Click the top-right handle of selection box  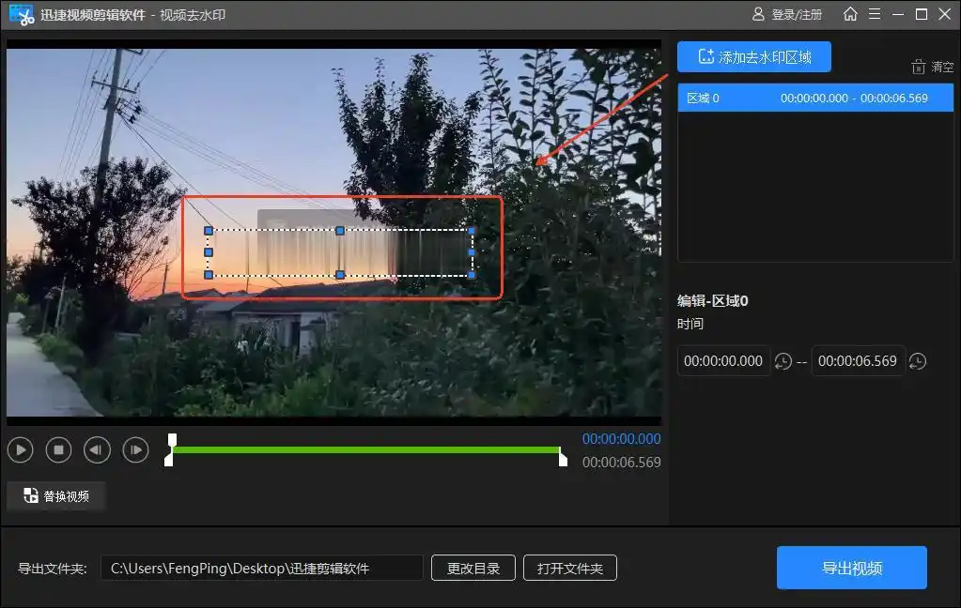pyautogui.click(x=472, y=231)
